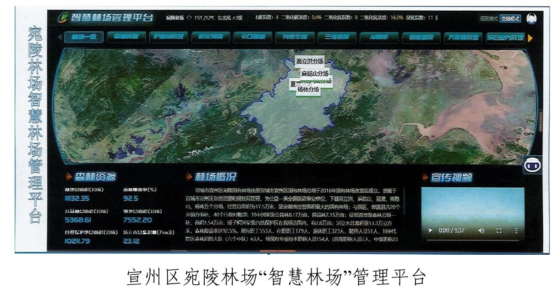Select the tab starting with AI
This screenshot has width=557, height=290.
379,37
